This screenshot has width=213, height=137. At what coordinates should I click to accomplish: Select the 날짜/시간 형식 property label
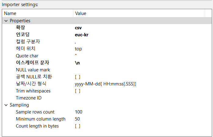pyautogui.click(x=31, y=84)
